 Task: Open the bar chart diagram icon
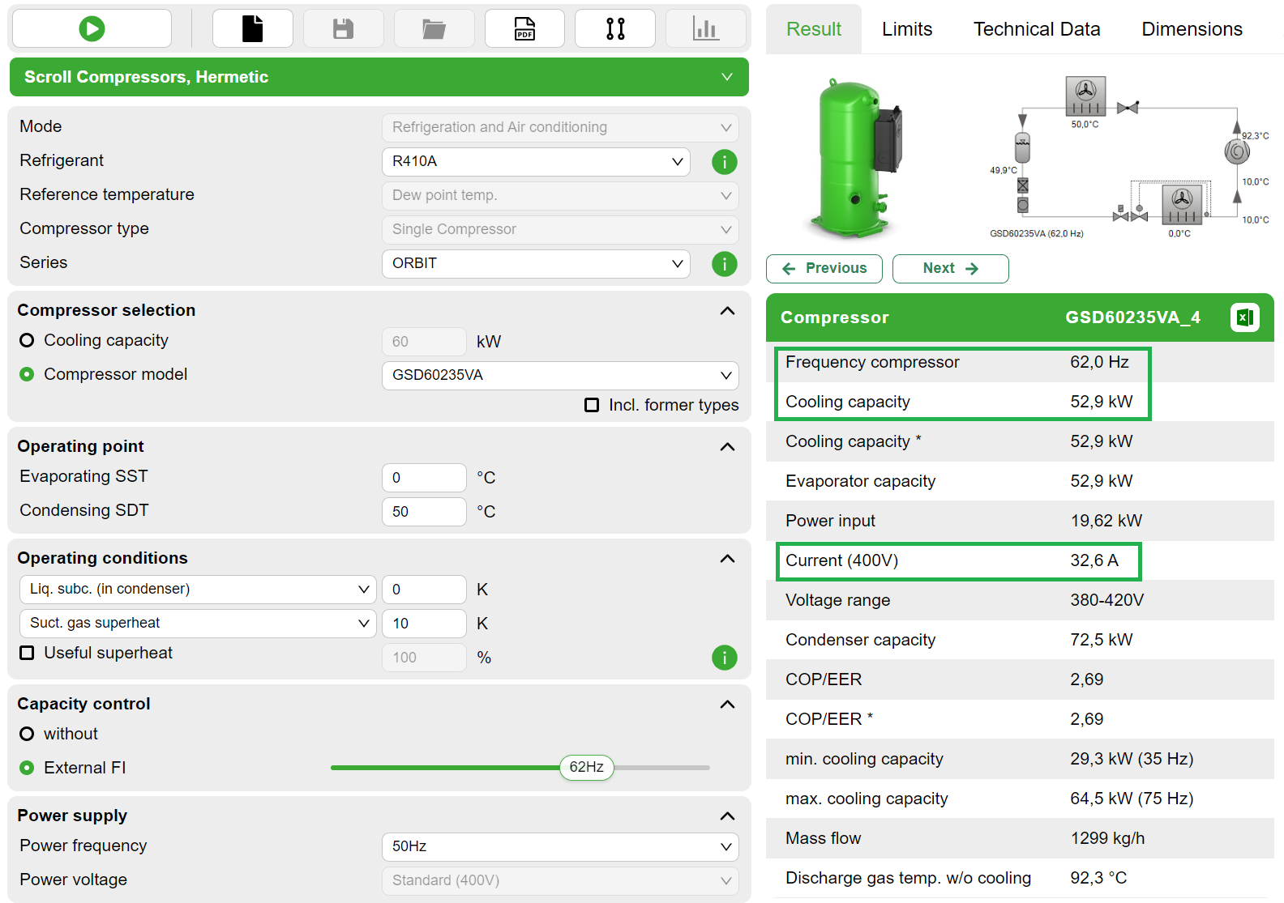(x=705, y=29)
